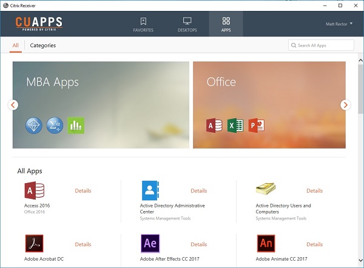Launch Adobe Animate CC 2017 icon
364x268 pixels.
click(x=266, y=243)
